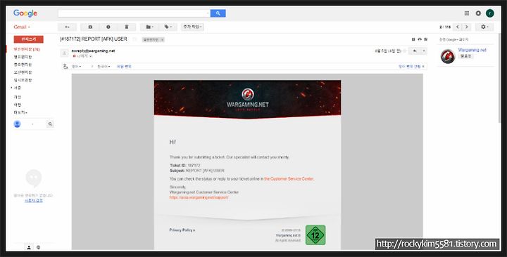
Task: Open the source language dropdown
Action: [x=76, y=67]
